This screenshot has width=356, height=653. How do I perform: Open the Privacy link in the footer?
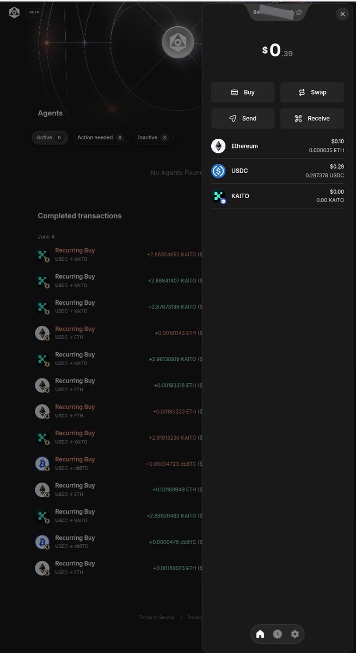(195, 617)
